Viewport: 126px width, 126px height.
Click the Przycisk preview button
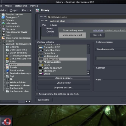pyautogui.click(x=97, y=35)
